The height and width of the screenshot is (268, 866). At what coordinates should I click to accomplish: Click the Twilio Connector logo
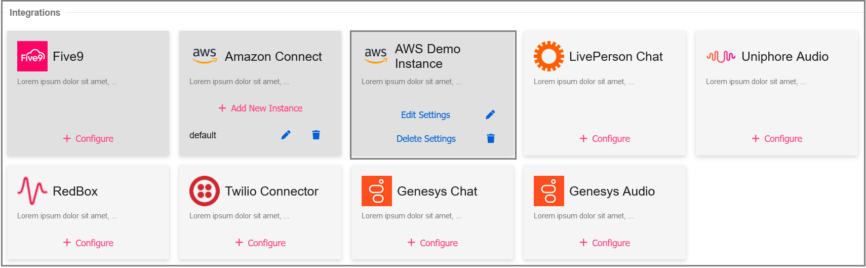(x=205, y=191)
